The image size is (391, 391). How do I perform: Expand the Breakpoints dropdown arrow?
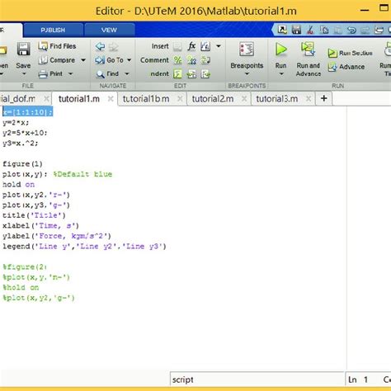(x=247, y=74)
